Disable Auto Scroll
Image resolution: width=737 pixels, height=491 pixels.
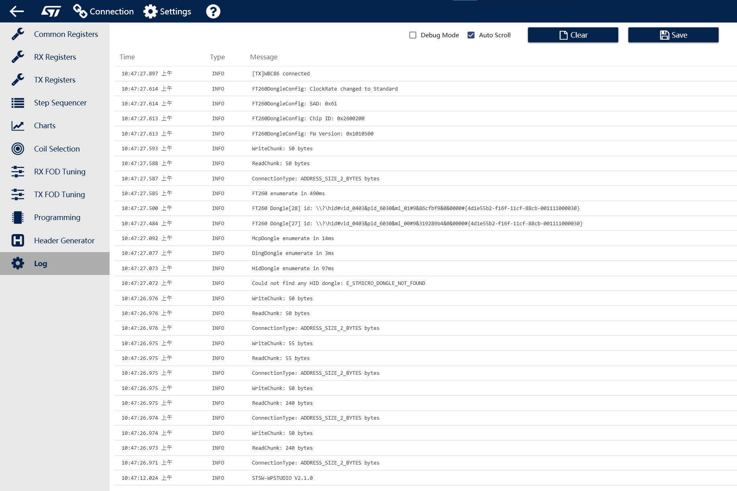471,35
